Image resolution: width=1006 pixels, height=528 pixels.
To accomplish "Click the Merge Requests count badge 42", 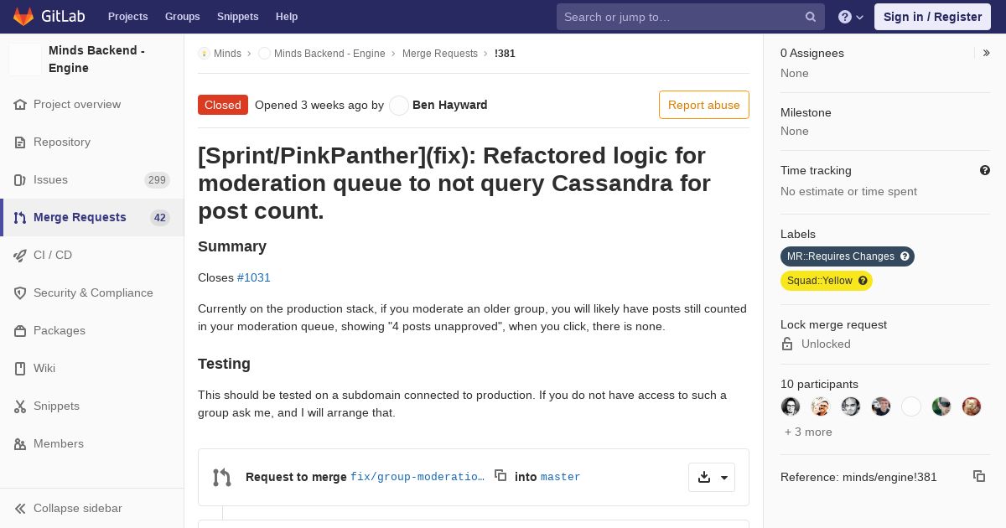I will [x=160, y=218].
